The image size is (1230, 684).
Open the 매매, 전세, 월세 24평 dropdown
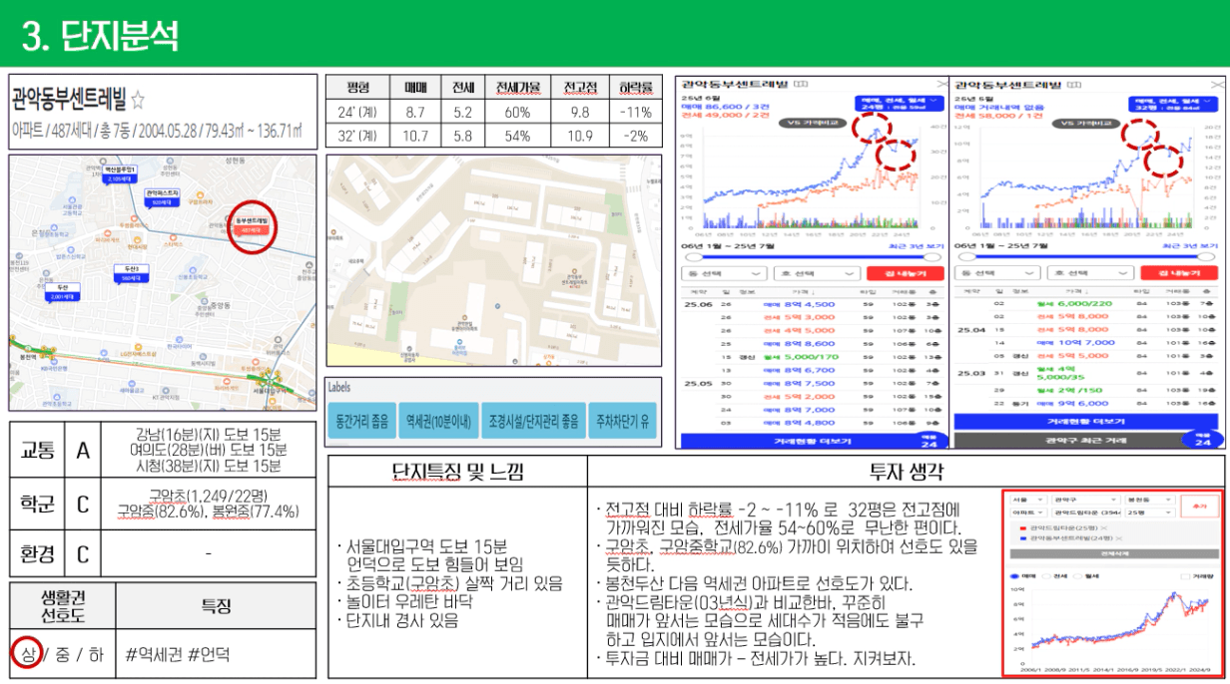click(x=899, y=104)
